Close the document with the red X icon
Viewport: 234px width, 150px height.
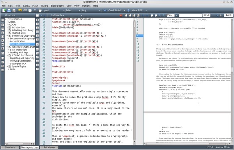(x=121, y=15)
